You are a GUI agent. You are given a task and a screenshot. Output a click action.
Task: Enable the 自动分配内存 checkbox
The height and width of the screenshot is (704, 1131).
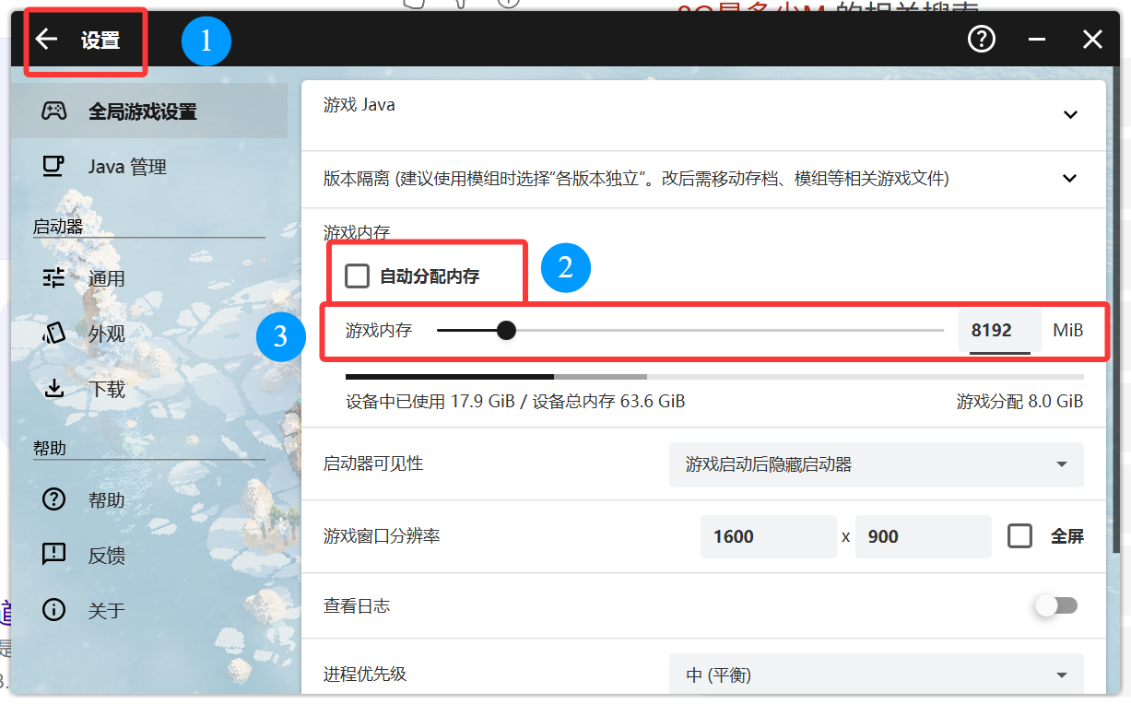click(357, 276)
